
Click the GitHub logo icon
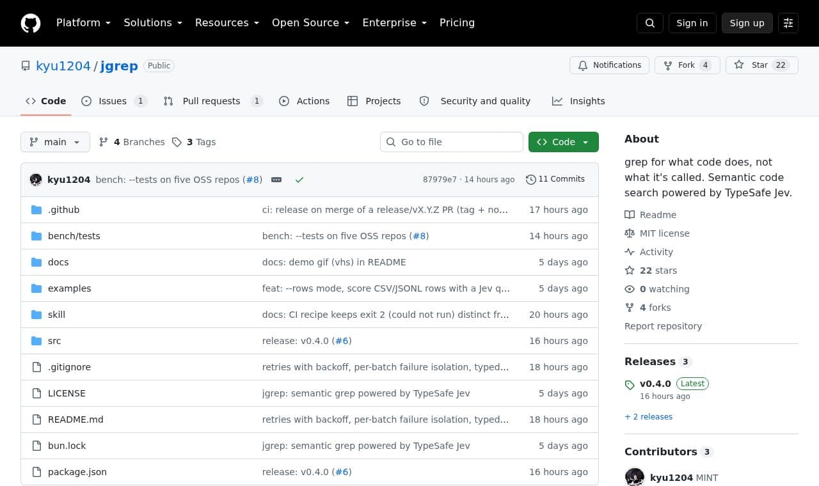click(x=31, y=23)
